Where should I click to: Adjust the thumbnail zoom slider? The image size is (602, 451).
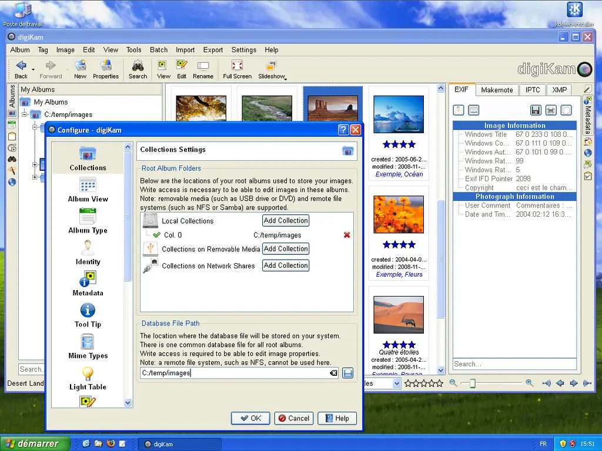click(x=472, y=383)
